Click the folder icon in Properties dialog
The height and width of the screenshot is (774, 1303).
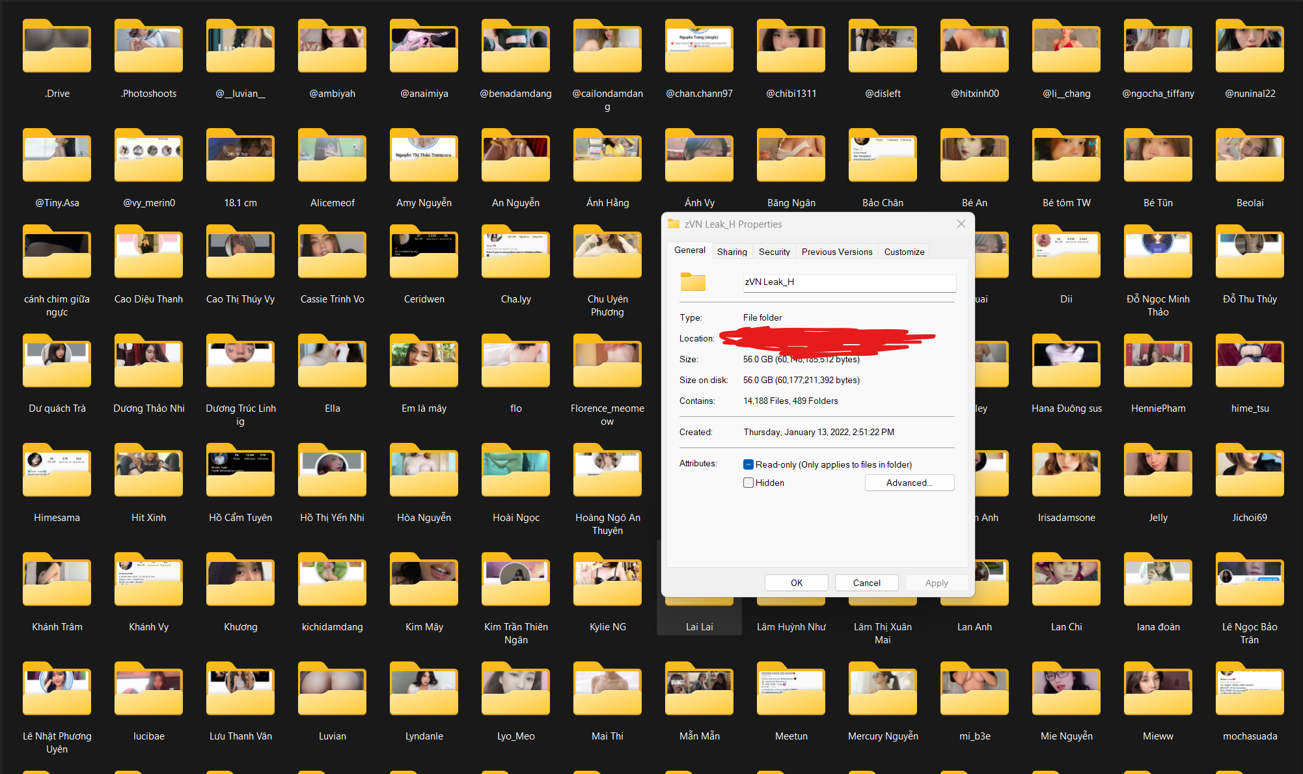click(693, 282)
